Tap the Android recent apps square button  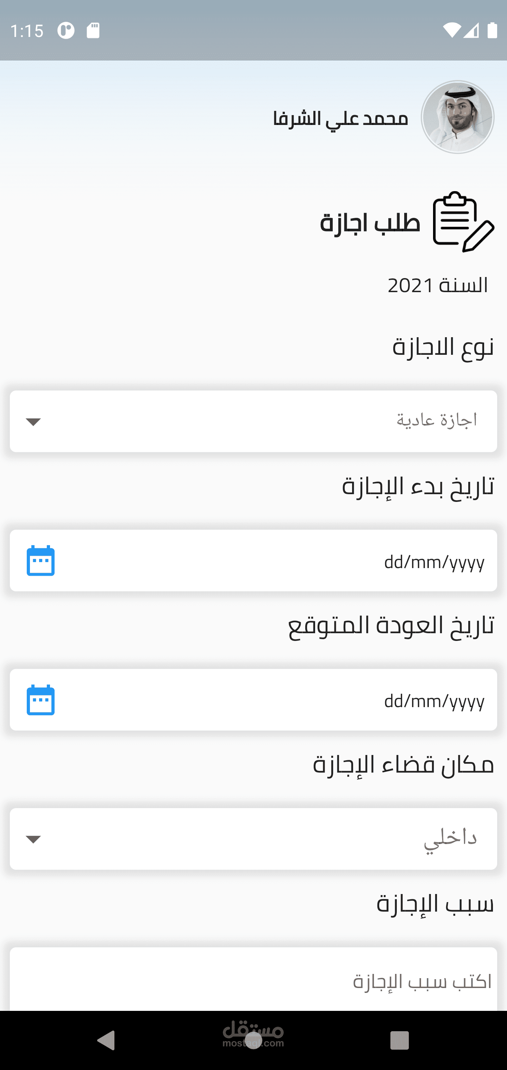[x=399, y=1040]
